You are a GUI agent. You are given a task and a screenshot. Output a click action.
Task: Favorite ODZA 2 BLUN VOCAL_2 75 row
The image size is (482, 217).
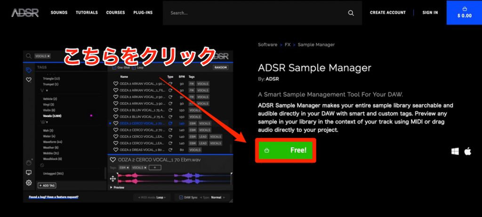coord(116,116)
